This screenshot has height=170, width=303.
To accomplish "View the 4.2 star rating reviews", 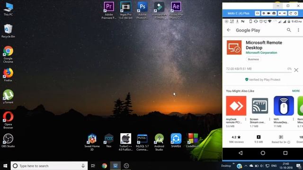I will [x=236, y=139].
